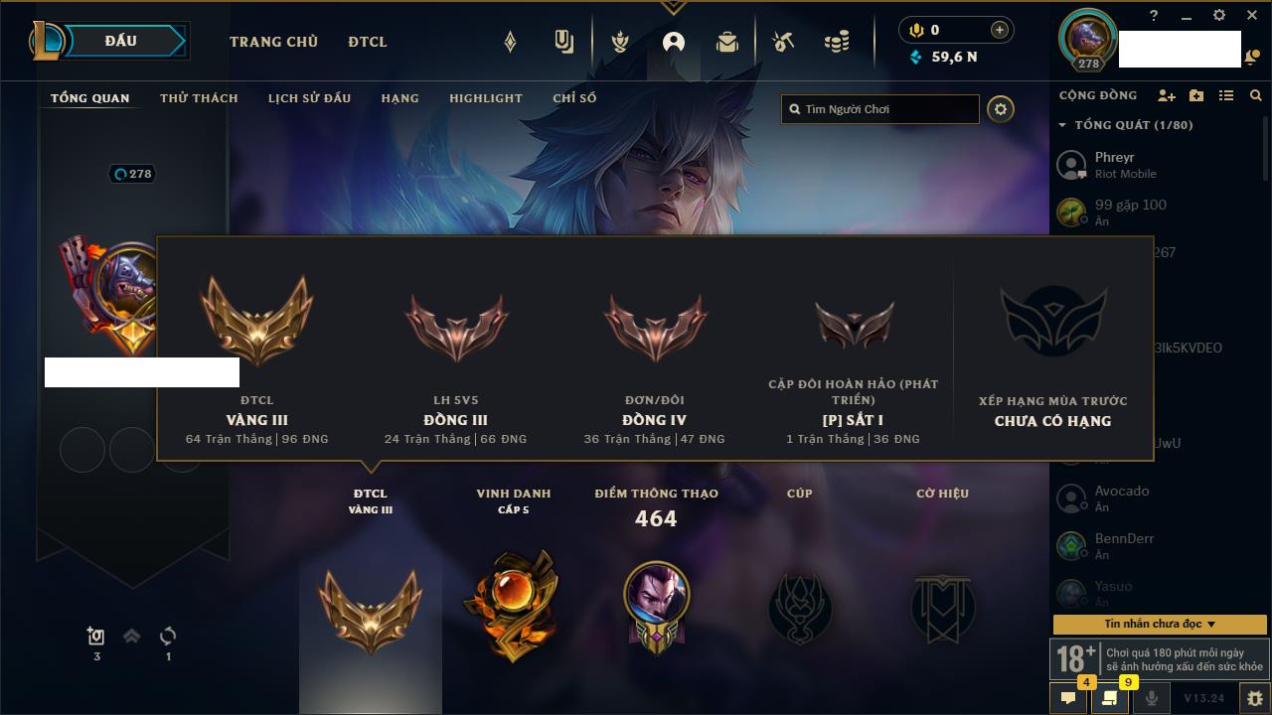
Task: Expand the Tin nhắn chưa đọc dropdown
Action: pos(1160,624)
